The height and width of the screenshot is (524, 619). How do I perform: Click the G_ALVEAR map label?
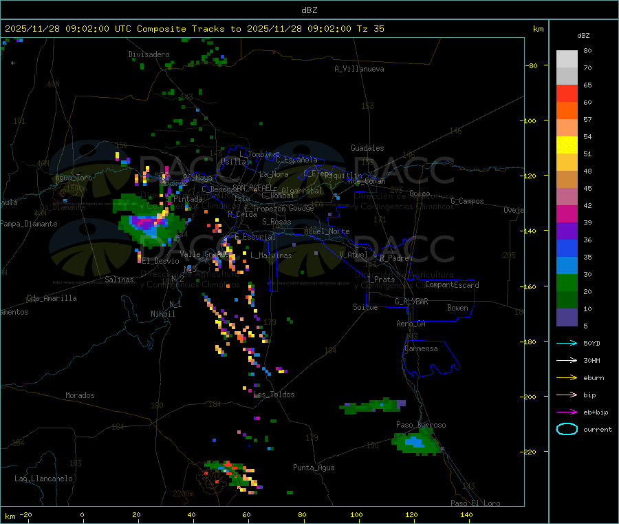411,302
